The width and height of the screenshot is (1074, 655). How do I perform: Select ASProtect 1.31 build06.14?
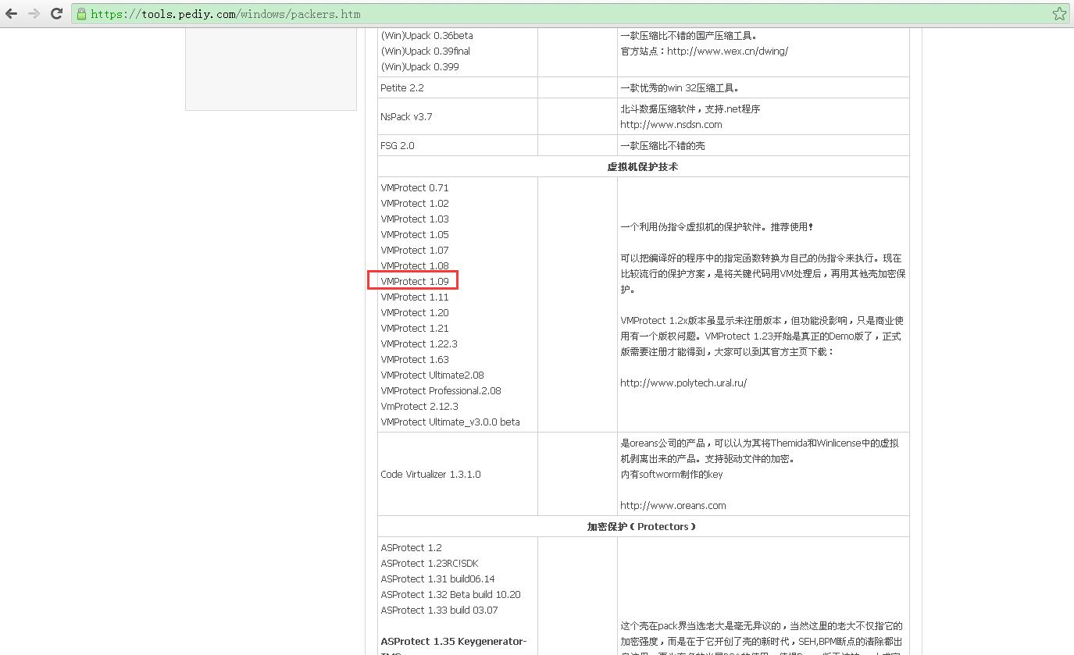coord(438,578)
